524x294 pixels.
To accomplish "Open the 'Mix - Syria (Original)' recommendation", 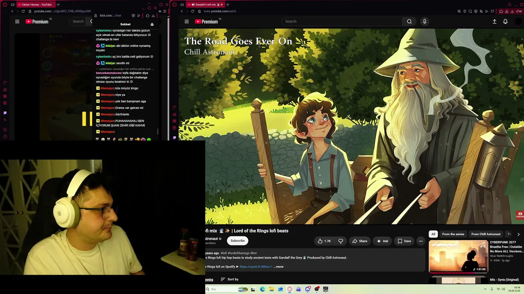I will tap(504, 280).
